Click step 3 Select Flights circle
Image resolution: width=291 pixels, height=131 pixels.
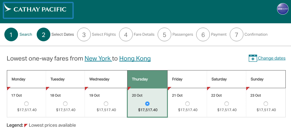coord(84,34)
